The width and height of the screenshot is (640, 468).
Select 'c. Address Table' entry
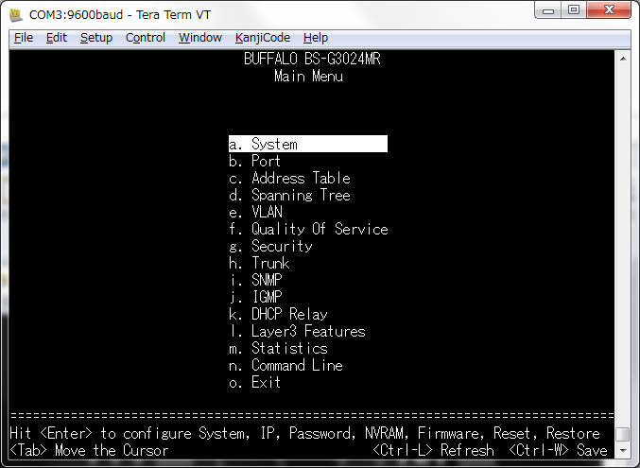[289, 178]
